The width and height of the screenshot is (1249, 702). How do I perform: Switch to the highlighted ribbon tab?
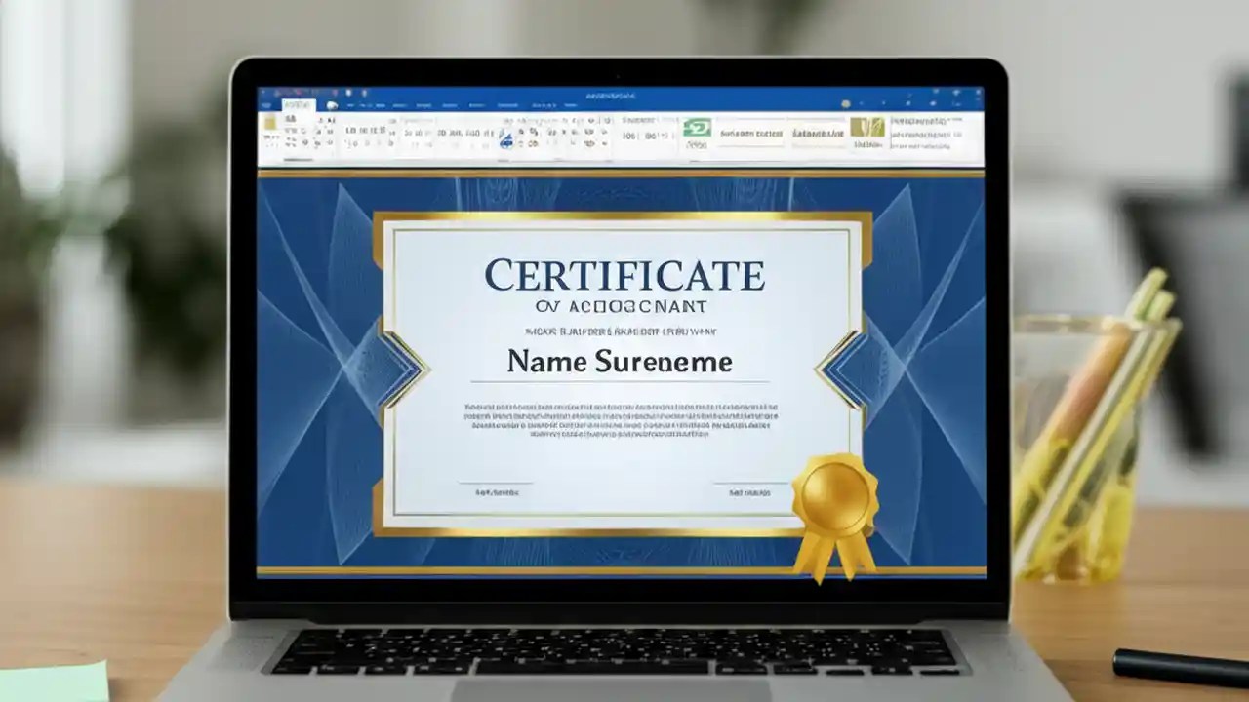tap(299, 104)
